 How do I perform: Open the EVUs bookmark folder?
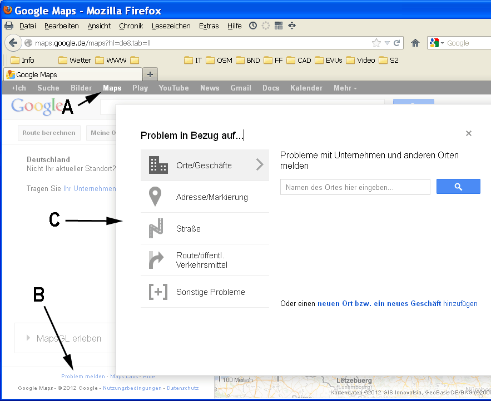pyautogui.click(x=329, y=60)
